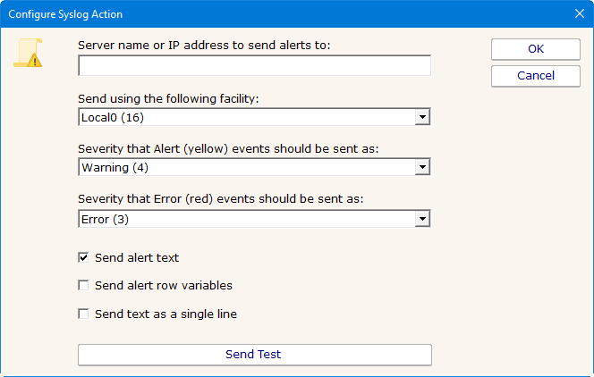Click the arrow button of the facility combo box
The image size is (594, 377).
422,116
